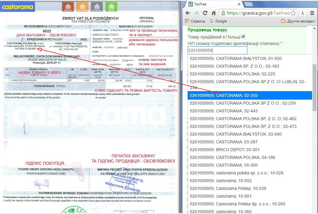
Task: Click the Remontuję orange house icon
Action: point(82,7)
